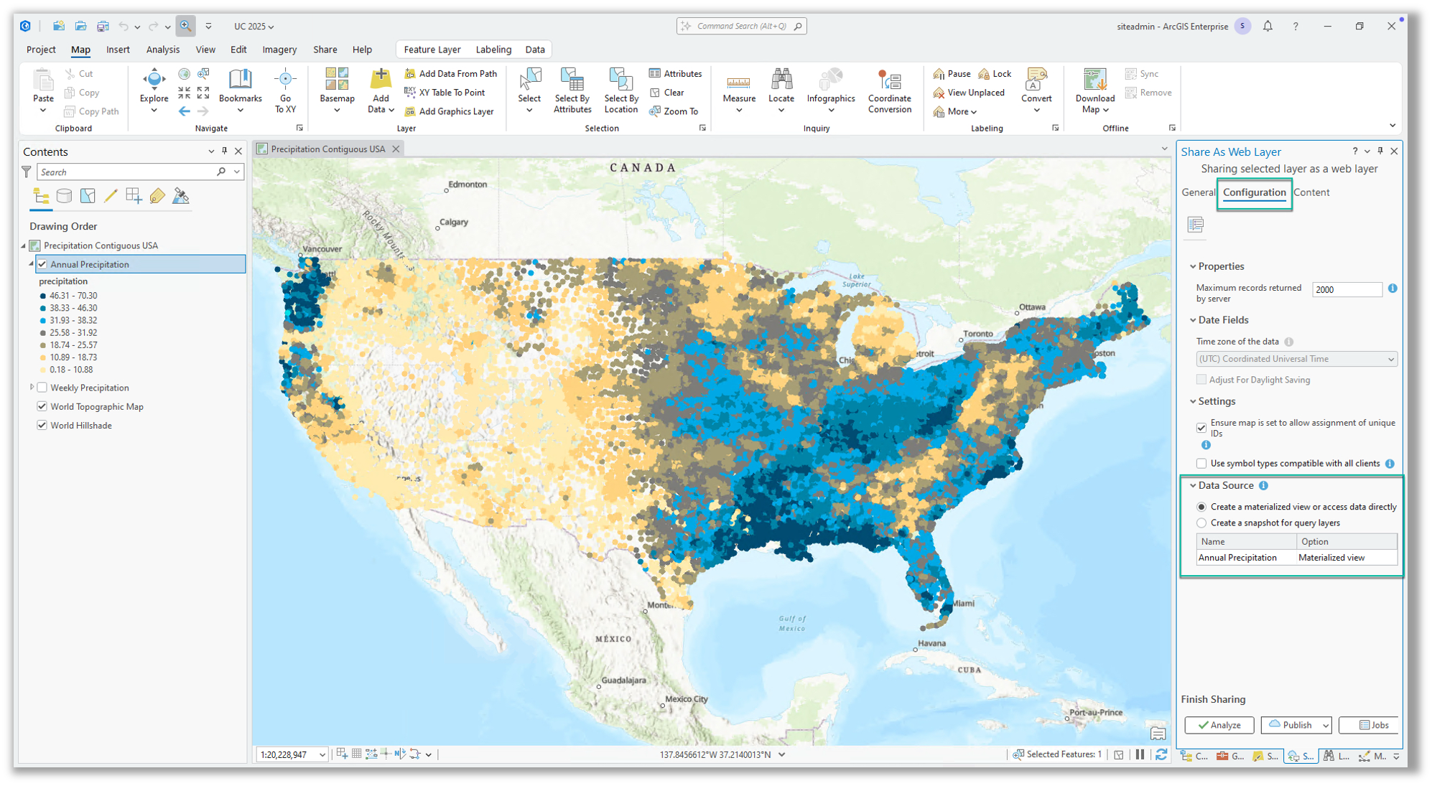
Task: List contents by Data Source
Action: point(64,195)
